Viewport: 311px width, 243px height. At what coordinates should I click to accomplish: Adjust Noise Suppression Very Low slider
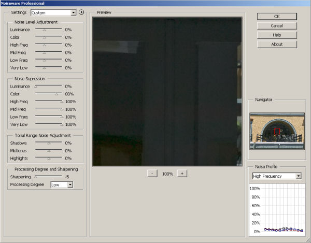click(49, 124)
